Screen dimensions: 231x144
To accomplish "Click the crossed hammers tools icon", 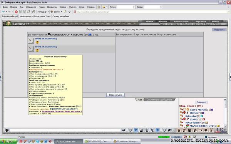I will tap(33, 12).
